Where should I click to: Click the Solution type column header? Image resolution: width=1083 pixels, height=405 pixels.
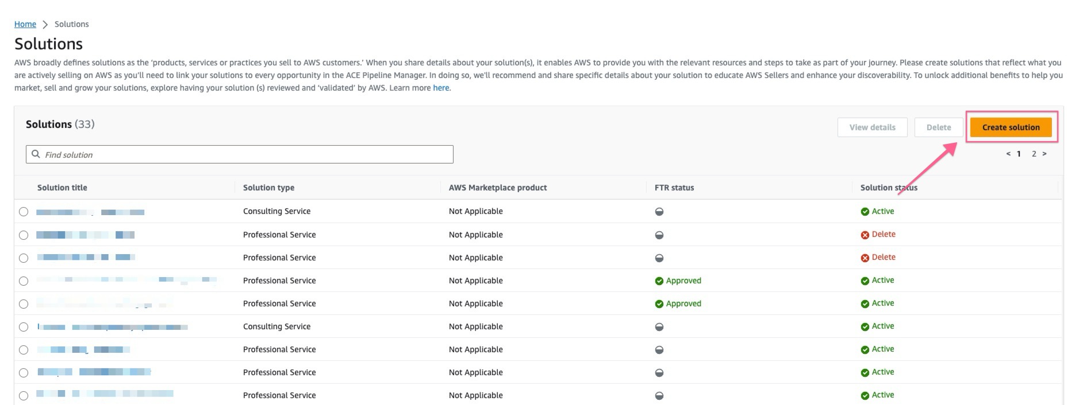pyautogui.click(x=268, y=188)
